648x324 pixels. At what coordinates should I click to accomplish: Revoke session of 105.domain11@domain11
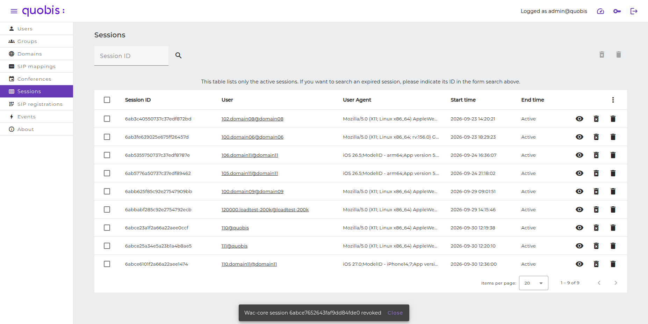596,173
